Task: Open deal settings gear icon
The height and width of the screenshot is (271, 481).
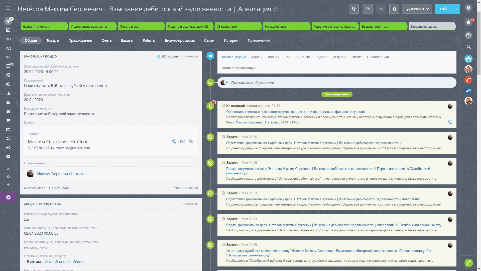Action: pos(394,9)
